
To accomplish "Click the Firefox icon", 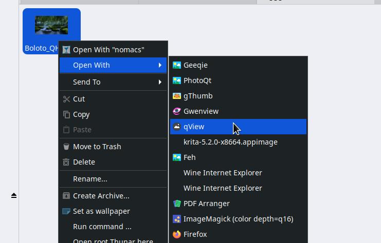I will 177,234.
